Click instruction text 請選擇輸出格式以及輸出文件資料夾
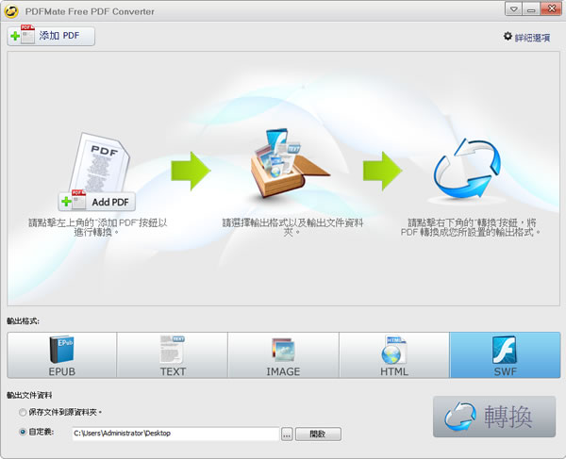The image size is (566, 459). pyautogui.click(x=292, y=227)
